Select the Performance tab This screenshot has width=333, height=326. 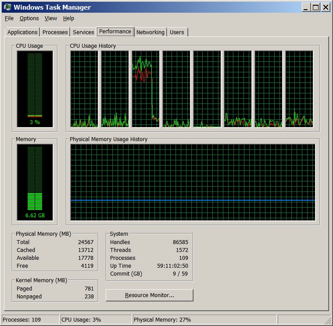coord(115,32)
